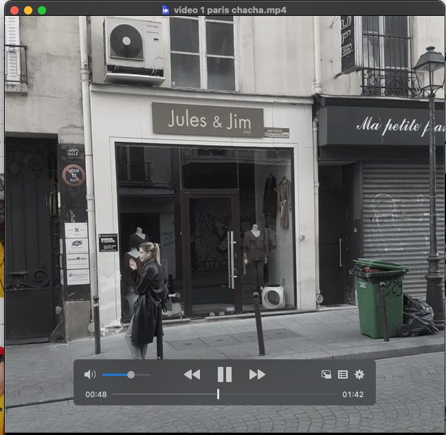Enter full screen with green button

[42, 10]
